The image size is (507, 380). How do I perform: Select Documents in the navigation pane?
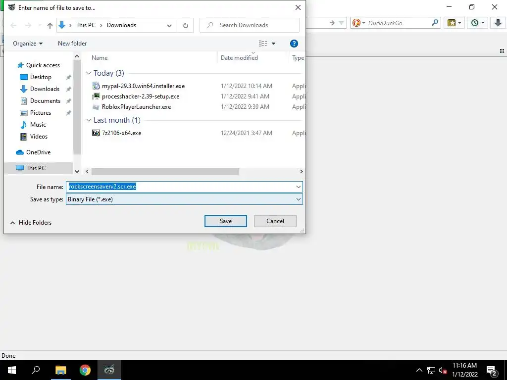45,101
